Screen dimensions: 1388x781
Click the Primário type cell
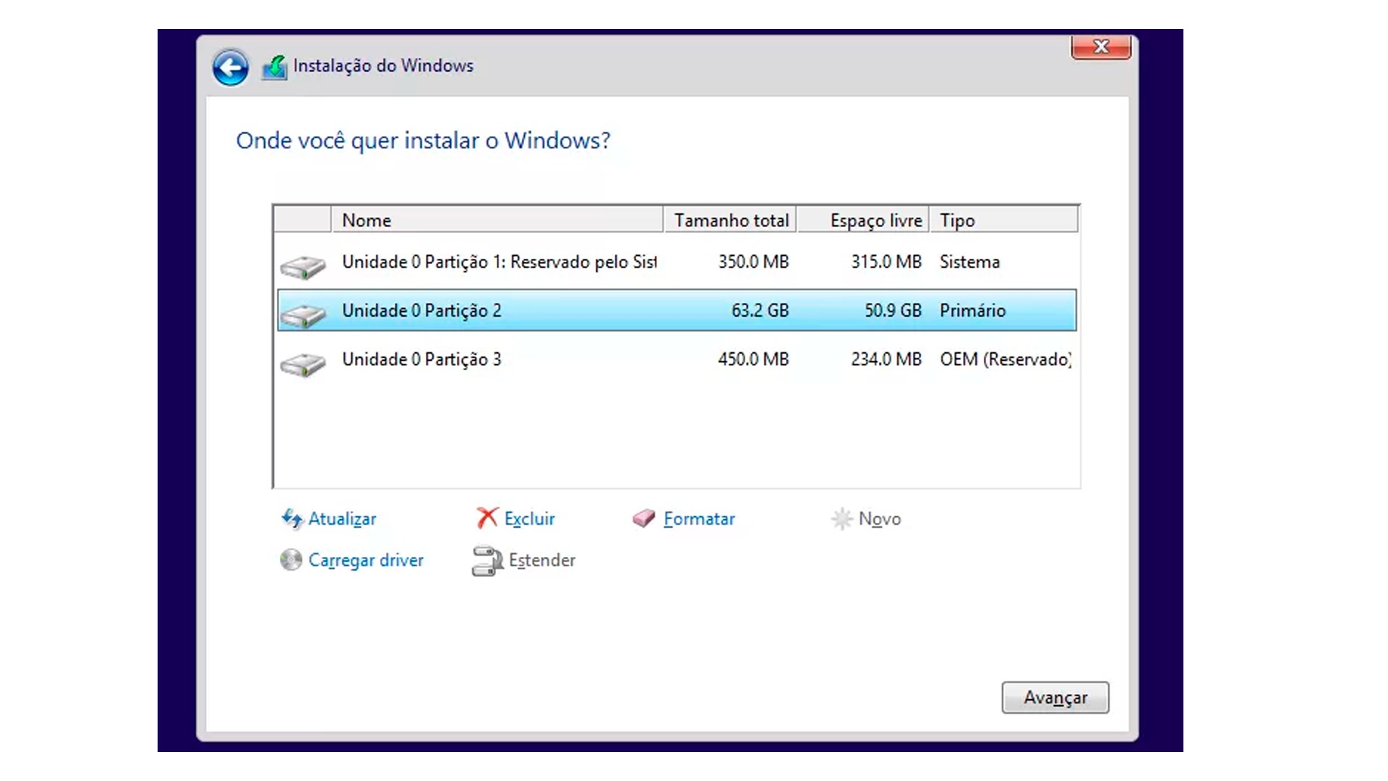point(972,310)
